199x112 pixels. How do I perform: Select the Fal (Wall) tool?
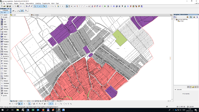(x=5, y=19)
